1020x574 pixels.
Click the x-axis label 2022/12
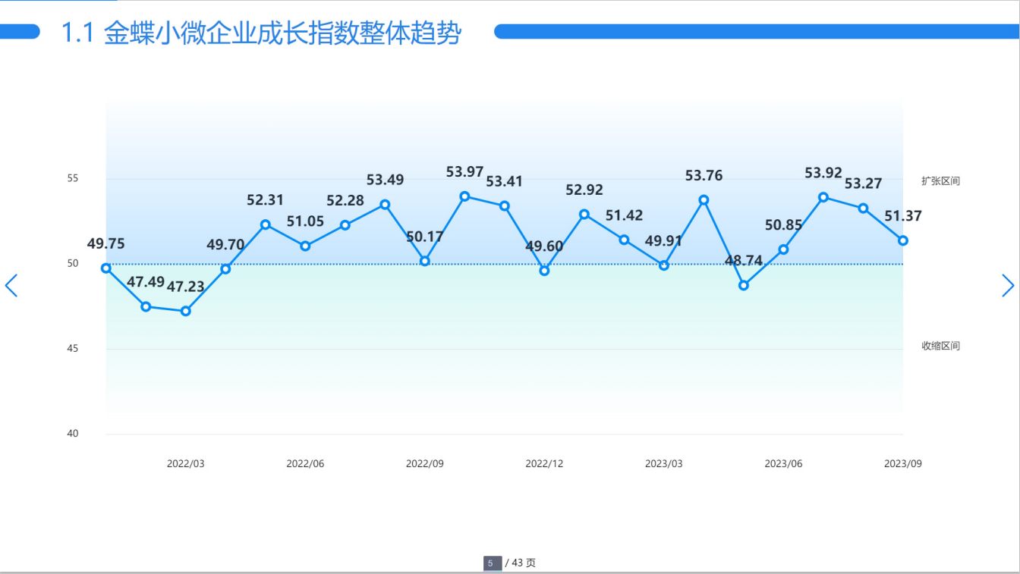pos(544,464)
